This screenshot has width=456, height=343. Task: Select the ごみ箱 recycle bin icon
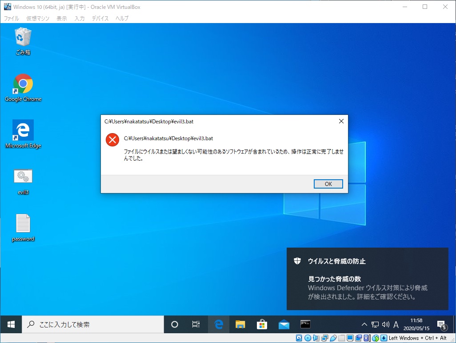[23, 41]
